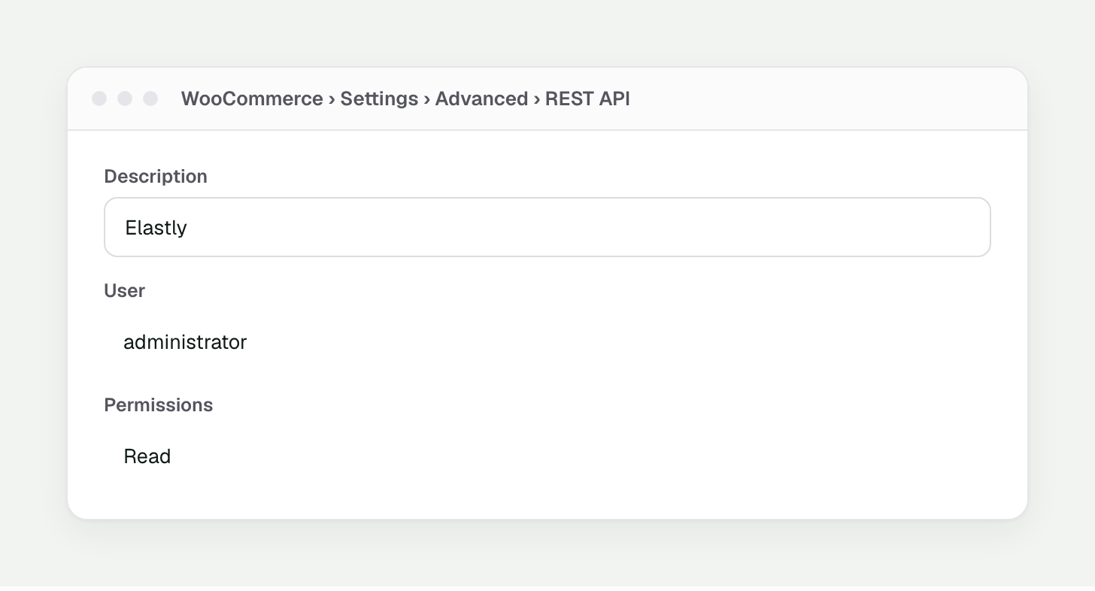Viewport: 1095px width, 591px height.
Task: Click the WooCommerce REST API breadcrumb title
Action: coord(405,98)
